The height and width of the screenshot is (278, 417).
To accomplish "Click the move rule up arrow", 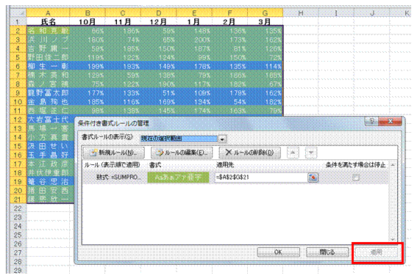I will coord(293,153).
